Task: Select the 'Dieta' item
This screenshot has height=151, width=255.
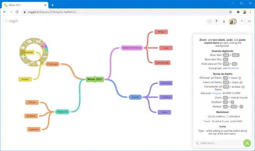Action: point(164,112)
